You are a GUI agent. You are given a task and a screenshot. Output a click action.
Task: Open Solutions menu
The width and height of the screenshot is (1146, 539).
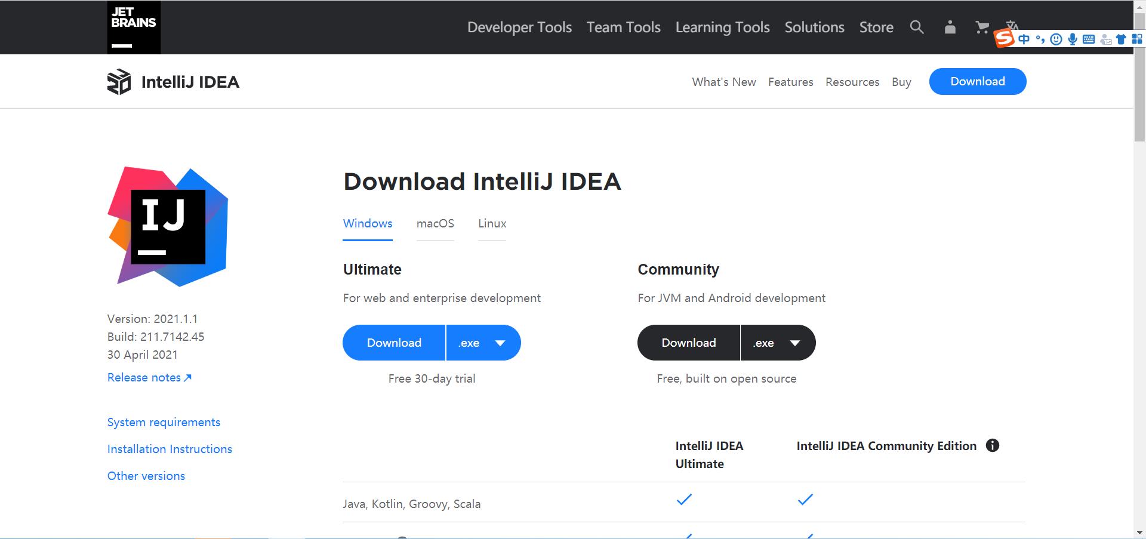click(x=814, y=27)
